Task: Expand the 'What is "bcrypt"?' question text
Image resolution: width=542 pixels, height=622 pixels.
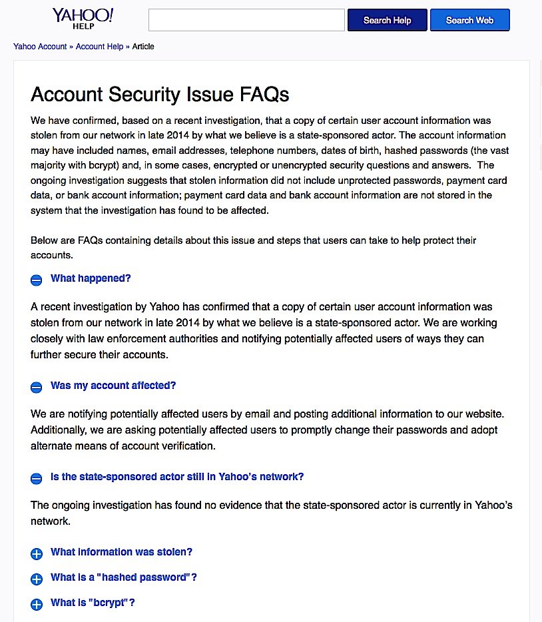Action: (x=93, y=603)
